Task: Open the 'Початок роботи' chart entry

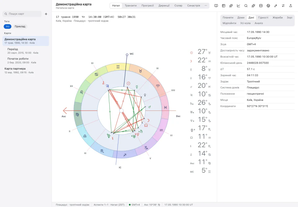Action: click(26, 61)
